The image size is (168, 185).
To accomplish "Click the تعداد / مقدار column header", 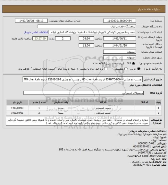I will tap(39, 102).
